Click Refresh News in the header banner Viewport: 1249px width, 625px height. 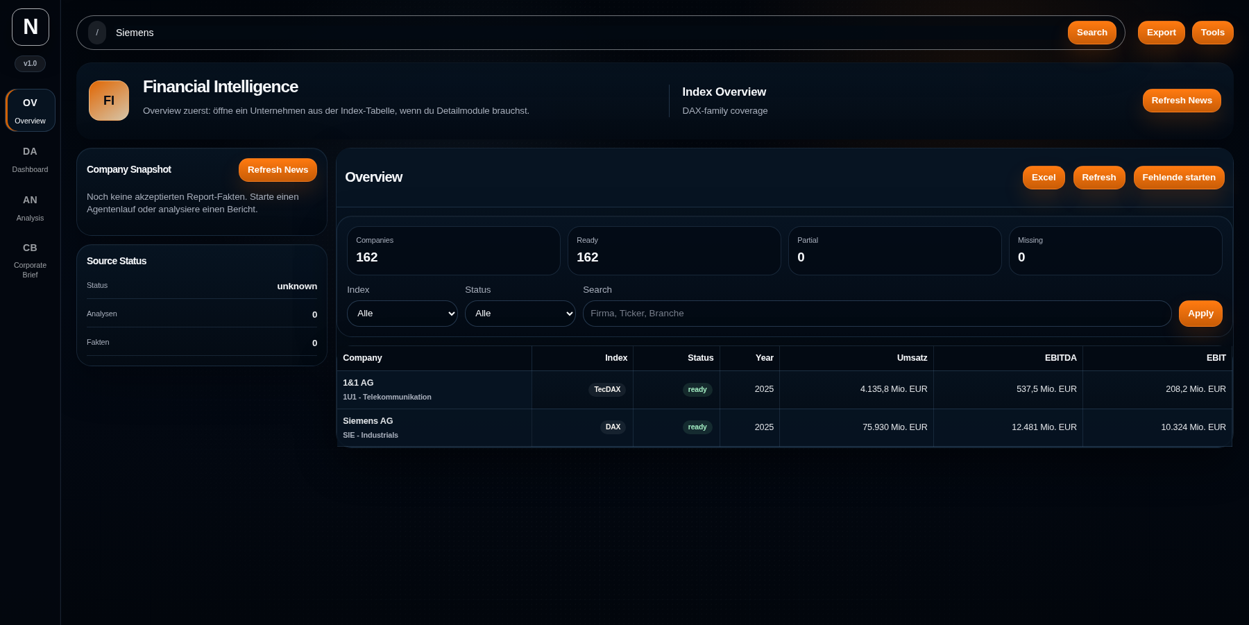pos(1182,101)
